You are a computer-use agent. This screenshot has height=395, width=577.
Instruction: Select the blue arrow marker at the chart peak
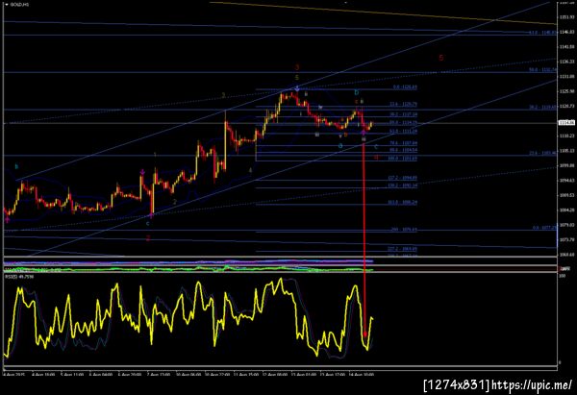coord(297,88)
